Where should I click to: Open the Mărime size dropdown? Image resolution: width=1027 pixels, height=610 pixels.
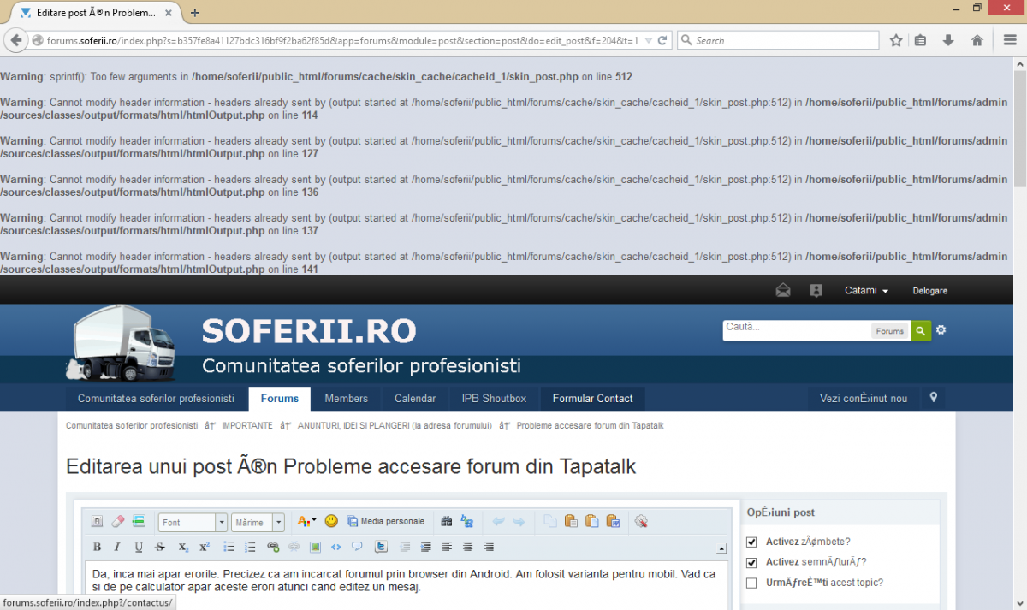pyautogui.click(x=258, y=522)
